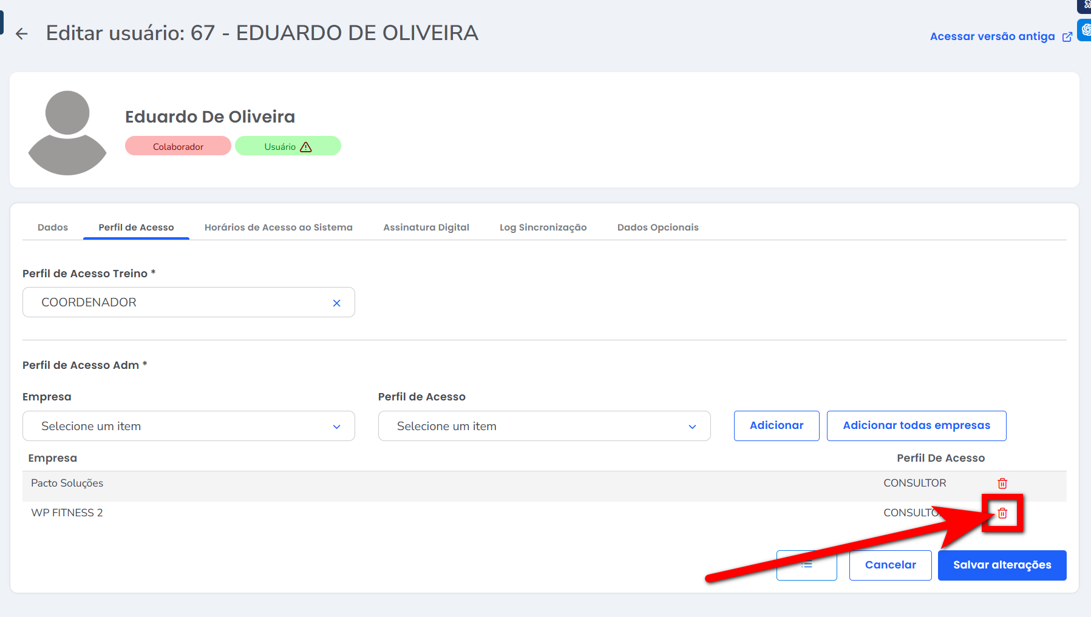Image resolution: width=1091 pixels, height=617 pixels.
Task: Click Adicionar todas empresas button
Action: click(x=916, y=425)
